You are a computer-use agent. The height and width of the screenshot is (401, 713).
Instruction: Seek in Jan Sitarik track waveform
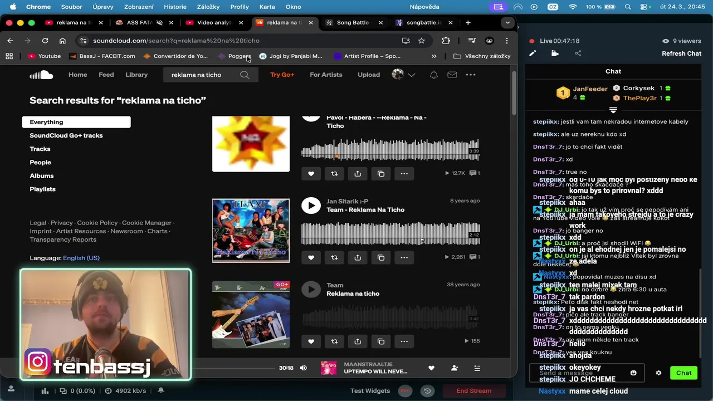pos(390,233)
